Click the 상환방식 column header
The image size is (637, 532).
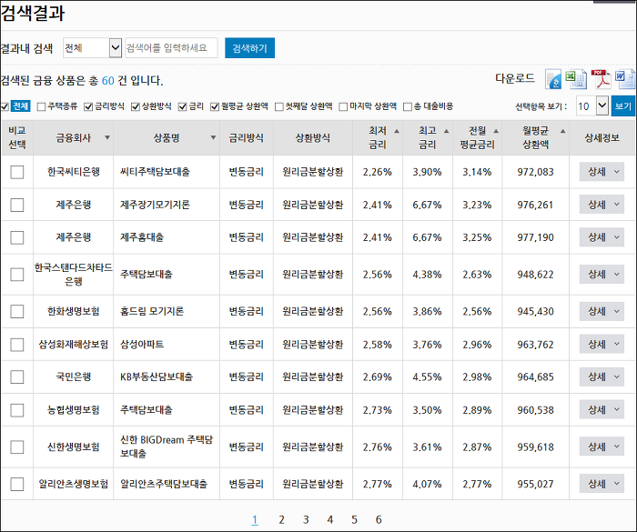pos(313,137)
